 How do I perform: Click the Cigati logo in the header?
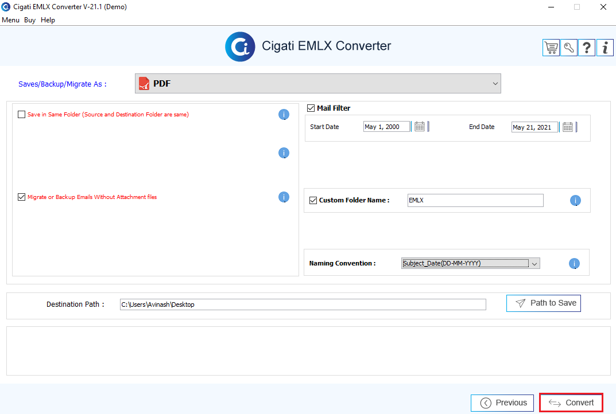(240, 46)
